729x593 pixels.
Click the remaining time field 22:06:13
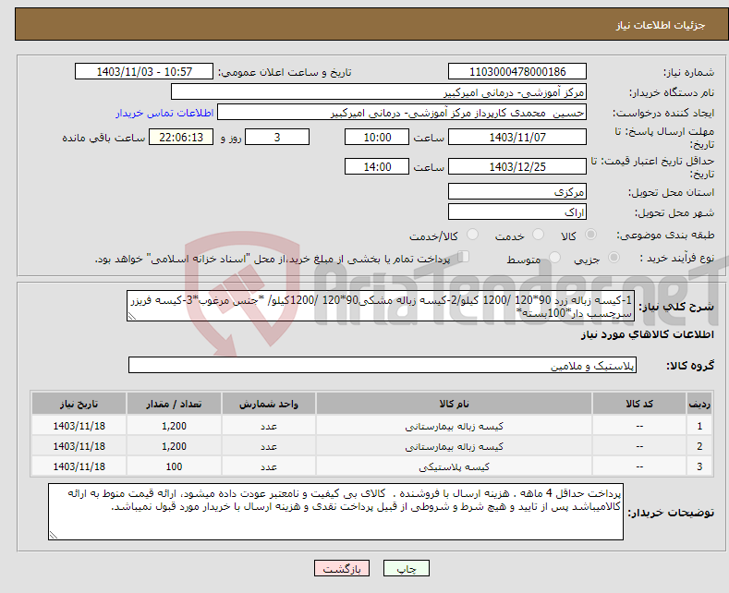click(x=181, y=137)
